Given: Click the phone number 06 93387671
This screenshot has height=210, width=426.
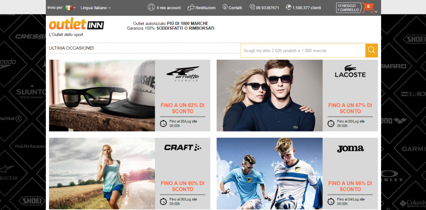Looking at the screenshot, I should click(267, 8).
